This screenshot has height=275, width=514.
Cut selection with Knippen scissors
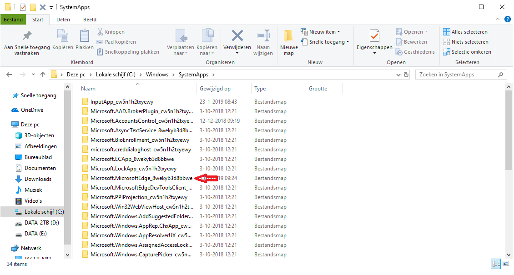point(111,32)
